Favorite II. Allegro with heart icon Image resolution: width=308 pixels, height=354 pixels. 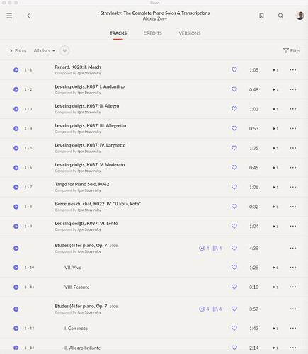[234, 109]
